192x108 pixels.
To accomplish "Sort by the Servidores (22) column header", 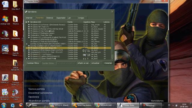I will [48, 22].
